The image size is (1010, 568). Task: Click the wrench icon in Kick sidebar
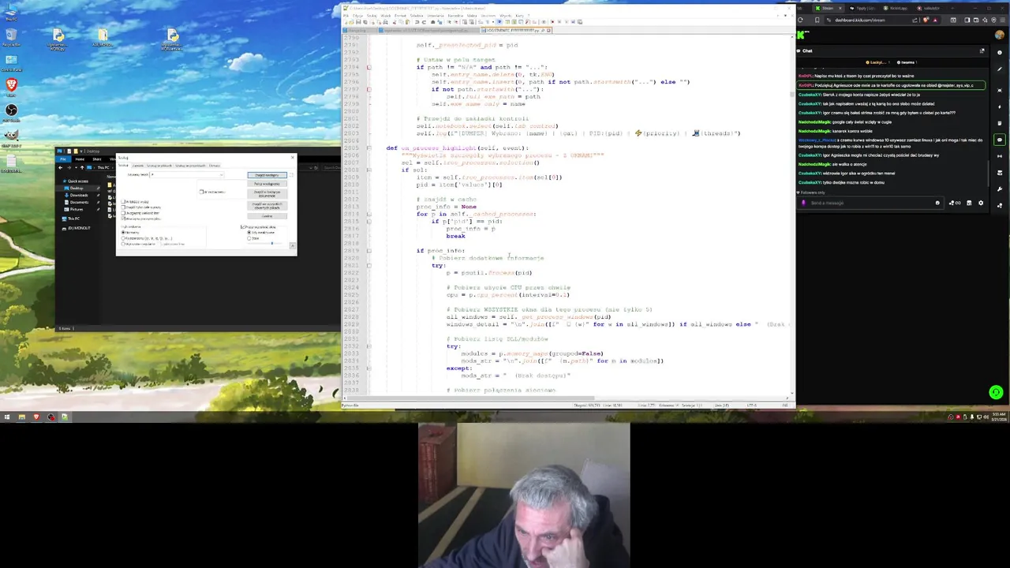tap(1000, 189)
